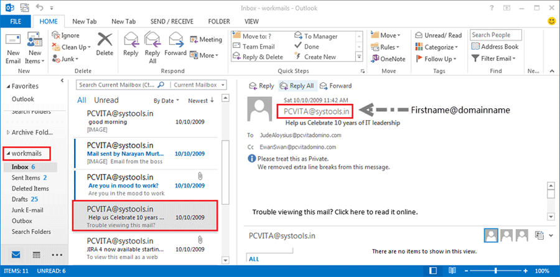
Task: Expand the Archive Folders tree
Action: click(9, 133)
